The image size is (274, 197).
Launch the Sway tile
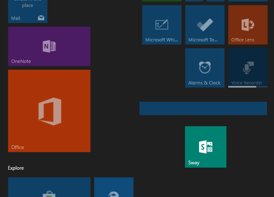[x=206, y=147]
